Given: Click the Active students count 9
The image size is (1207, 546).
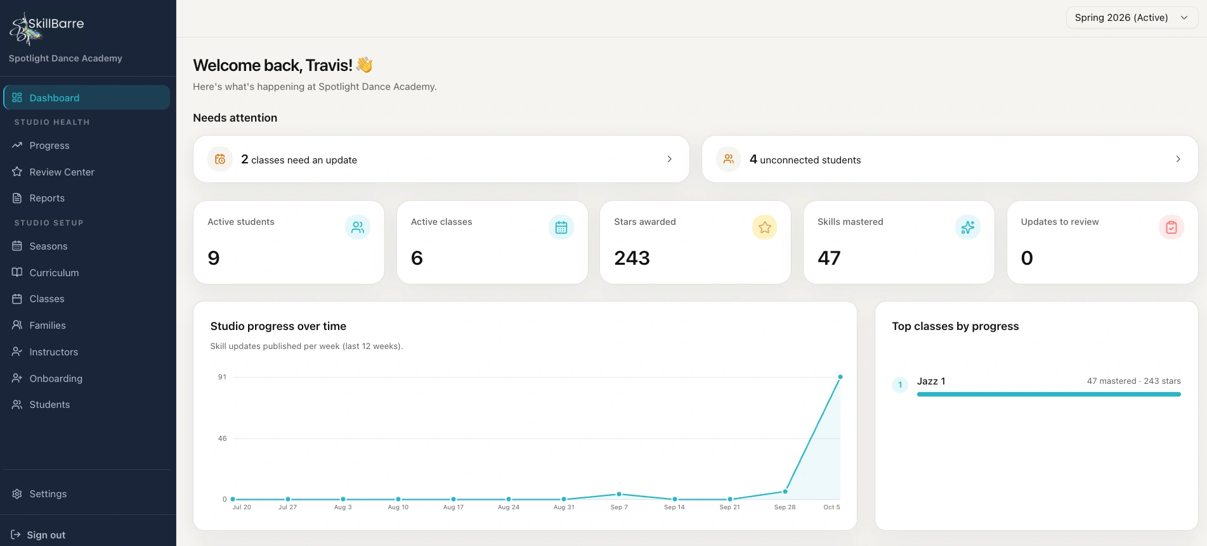Looking at the screenshot, I should [x=214, y=258].
